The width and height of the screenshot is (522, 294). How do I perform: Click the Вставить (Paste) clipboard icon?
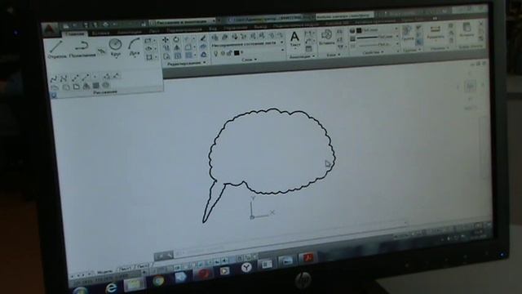467,30
